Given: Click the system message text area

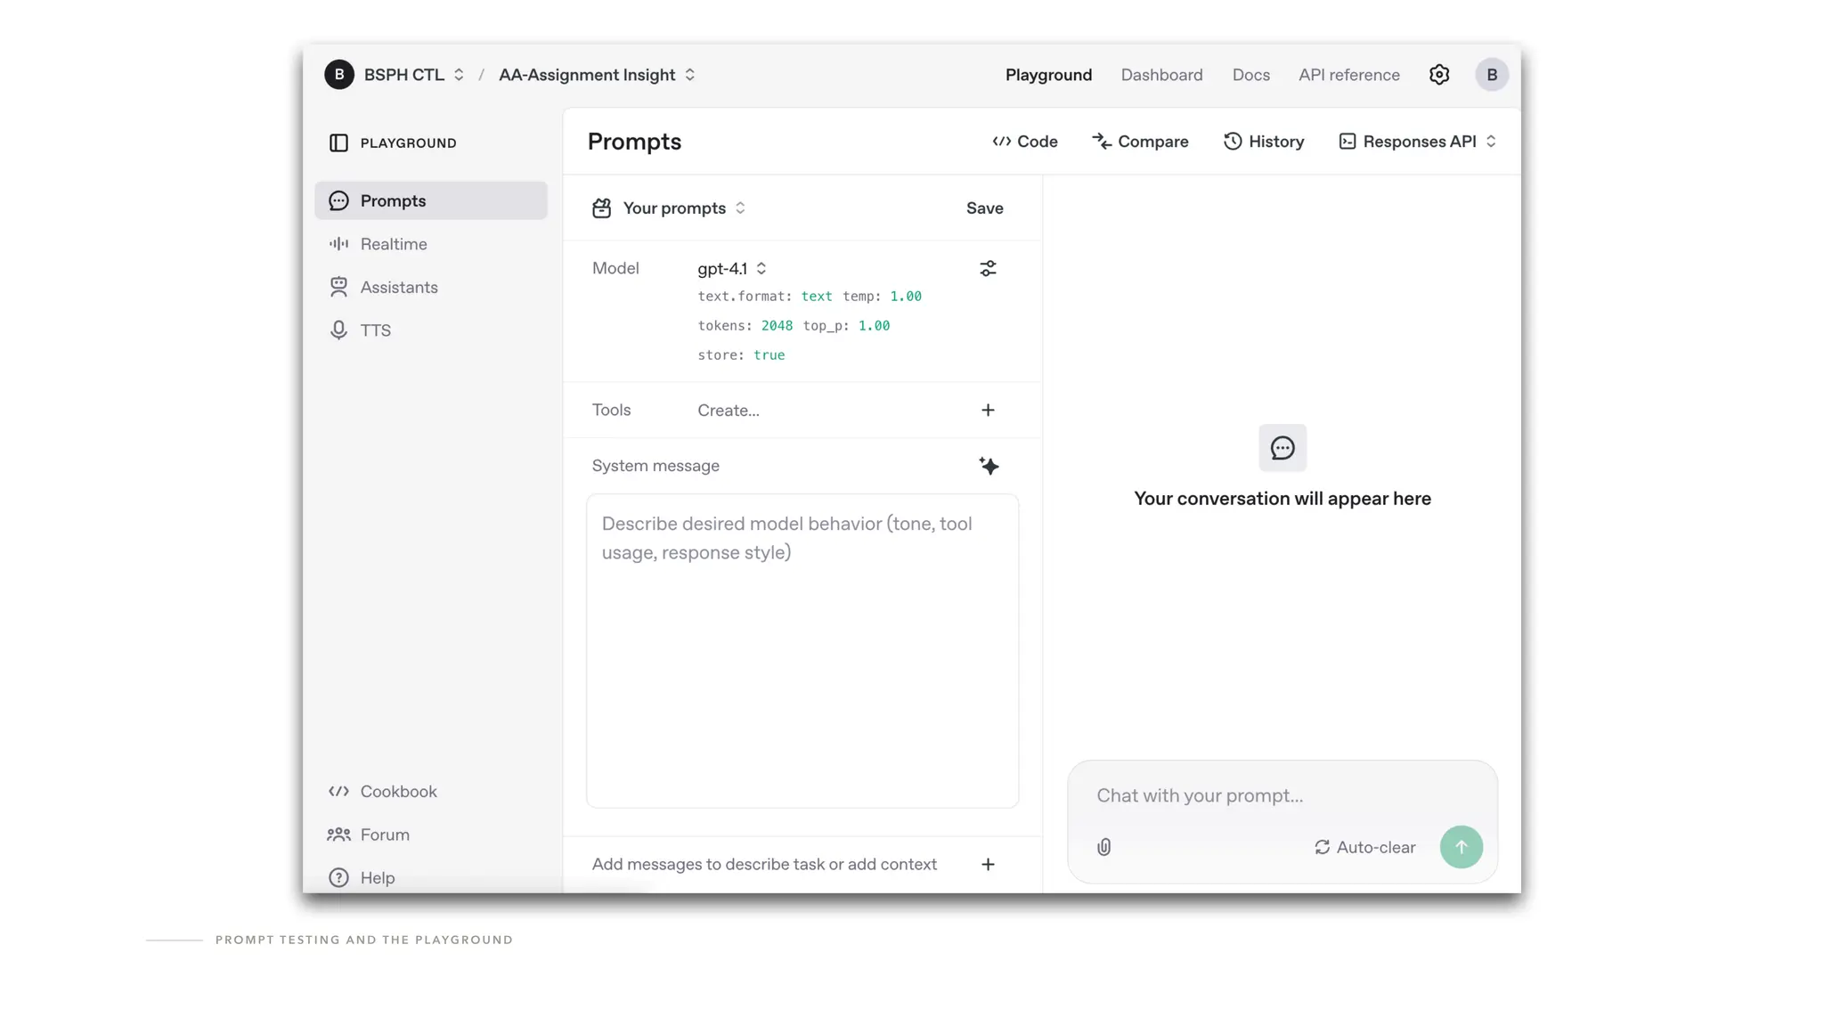Looking at the screenshot, I should tap(802, 650).
